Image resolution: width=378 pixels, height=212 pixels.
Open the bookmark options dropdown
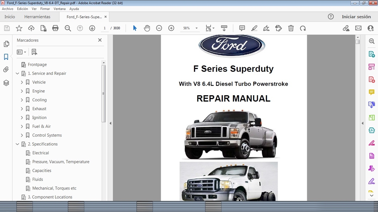point(21,52)
